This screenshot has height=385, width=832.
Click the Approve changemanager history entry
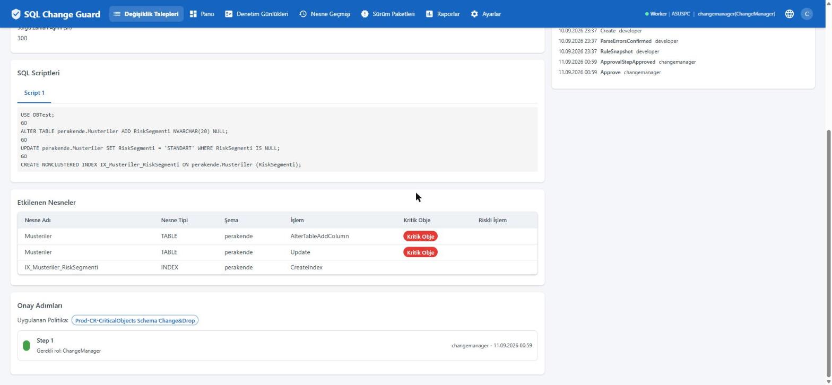(x=610, y=72)
